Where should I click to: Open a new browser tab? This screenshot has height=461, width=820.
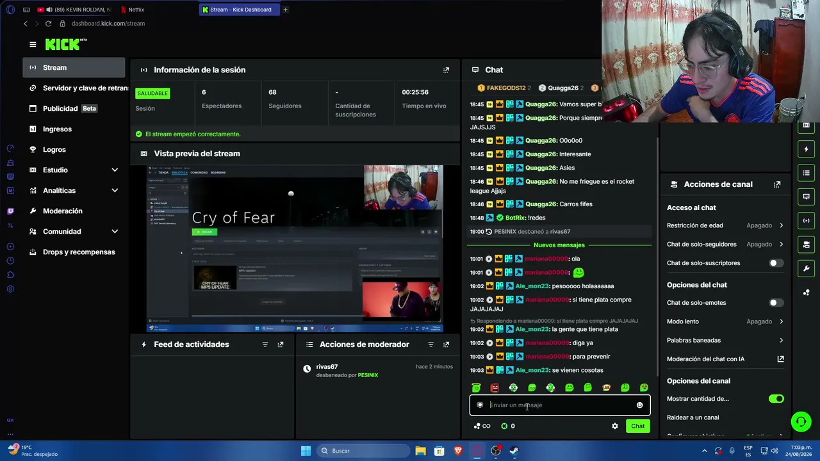(x=285, y=10)
